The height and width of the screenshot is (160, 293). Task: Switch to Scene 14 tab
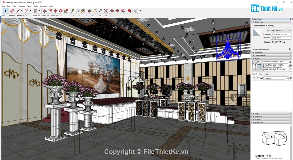click(45, 16)
